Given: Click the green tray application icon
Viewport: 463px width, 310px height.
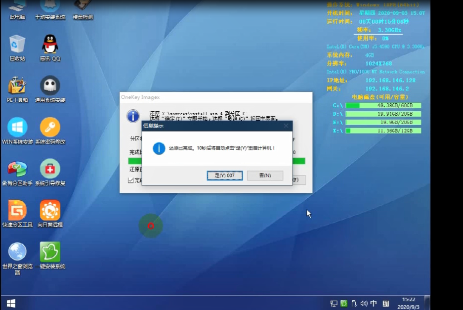Looking at the screenshot, I should point(344,303).
